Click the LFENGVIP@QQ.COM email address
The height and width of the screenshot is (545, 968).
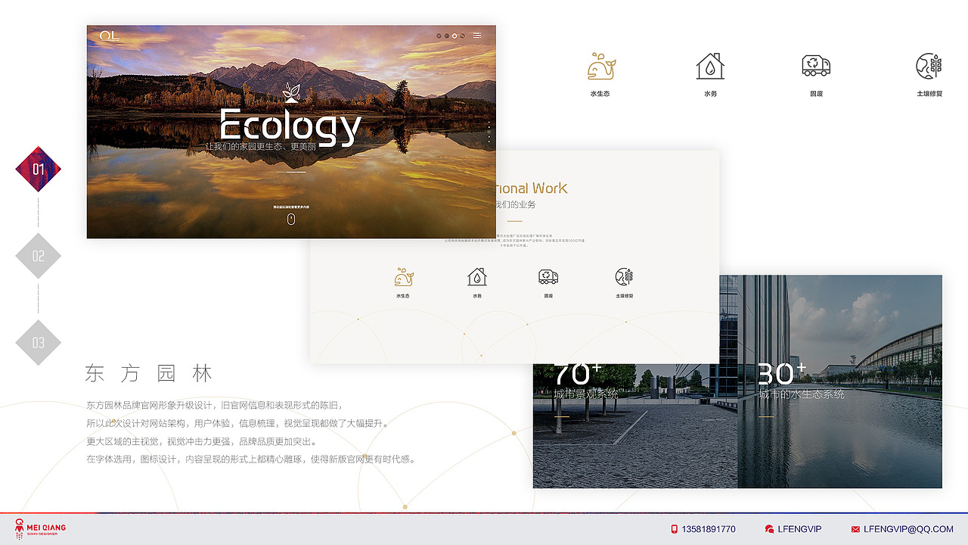(908, 529)
